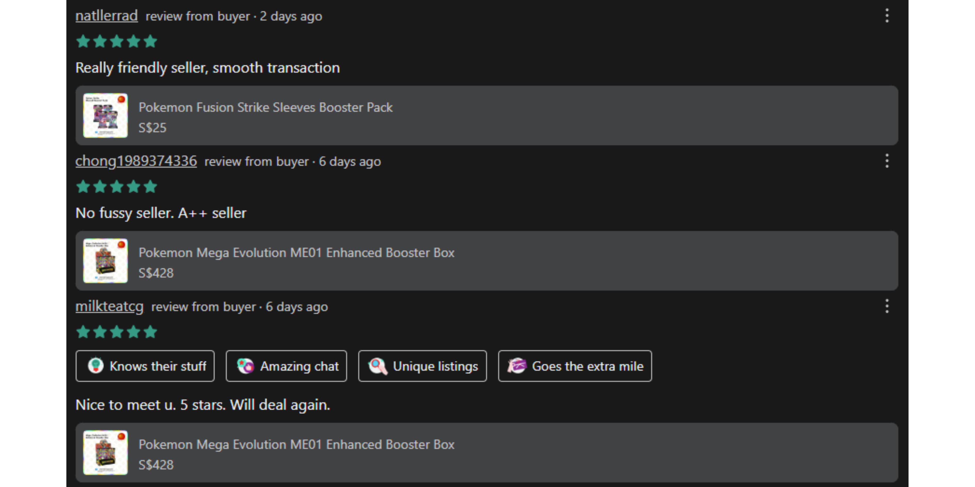The width and height of the screenshot is (975, 487).
Task: Click chong1989374336's five-star rating
Action: [117, 186]
